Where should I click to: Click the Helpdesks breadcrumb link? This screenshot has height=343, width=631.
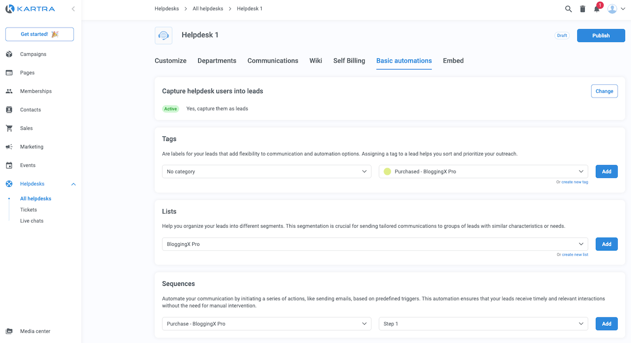pos(167,9)
